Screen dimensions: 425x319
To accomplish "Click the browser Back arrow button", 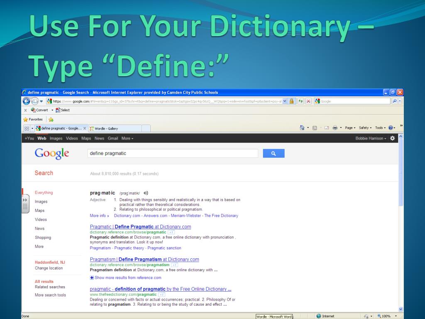I will click(26, 101).
